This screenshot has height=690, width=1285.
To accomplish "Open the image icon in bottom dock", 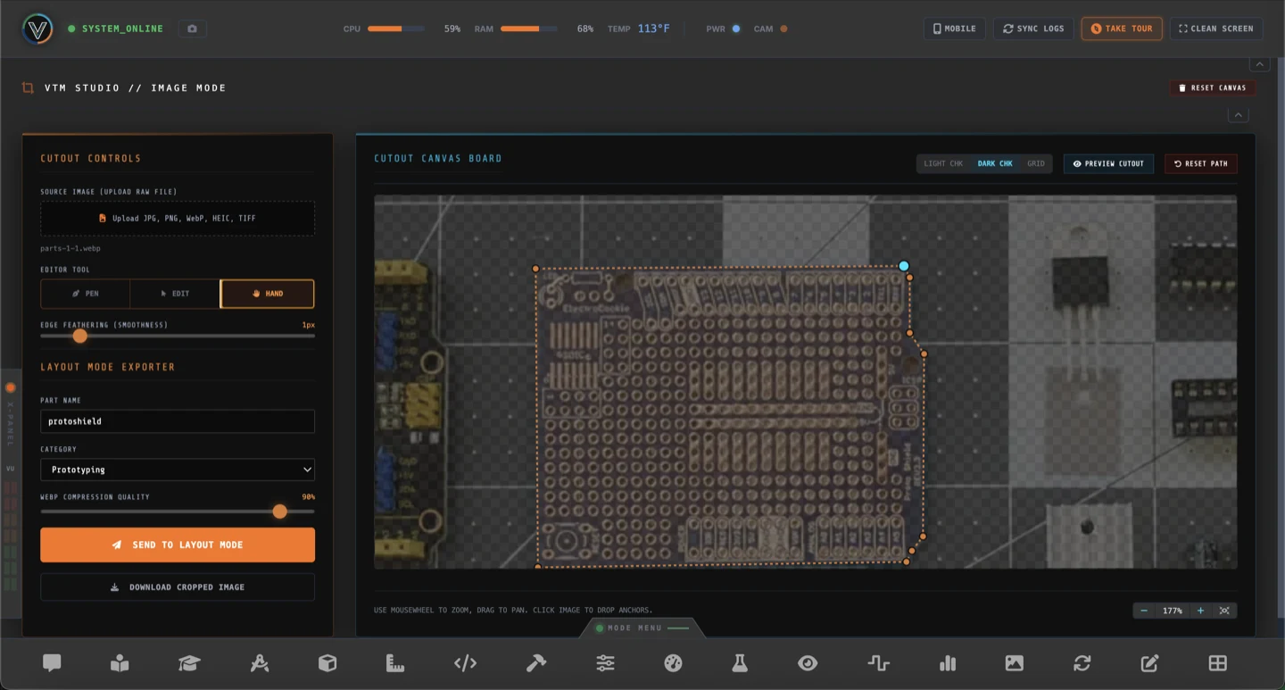I will [1015, 663].
